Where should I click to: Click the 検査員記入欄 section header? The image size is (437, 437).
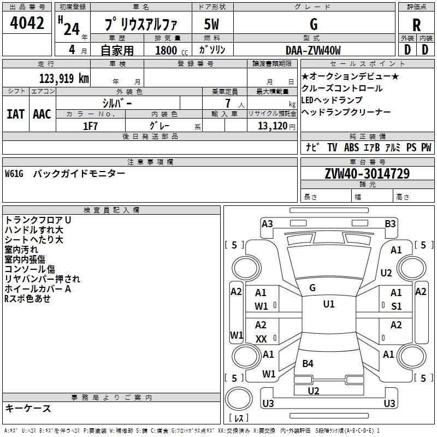pos(111,210)
